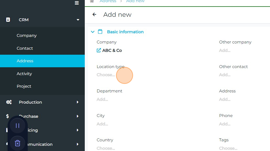Open the Country chooser dropdown
Screen dimensions: 270x151
(106, 148)
